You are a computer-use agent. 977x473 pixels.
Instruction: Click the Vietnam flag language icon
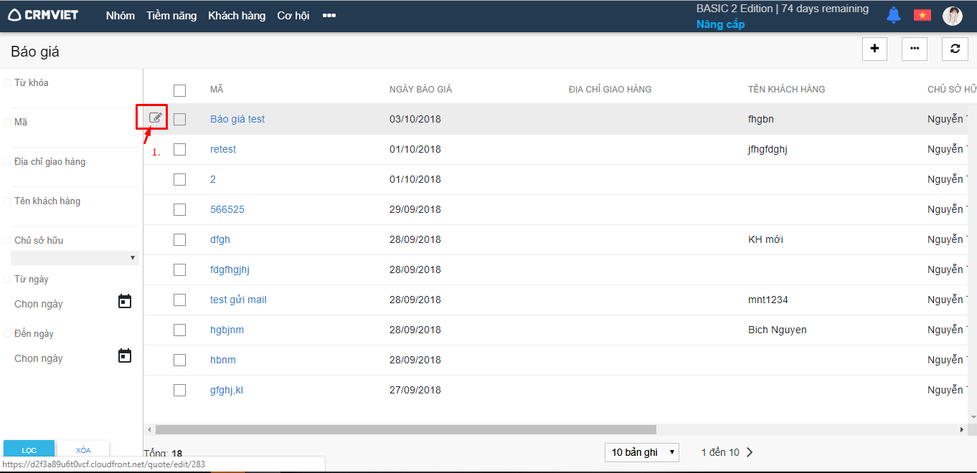click(x=922, y=15)
